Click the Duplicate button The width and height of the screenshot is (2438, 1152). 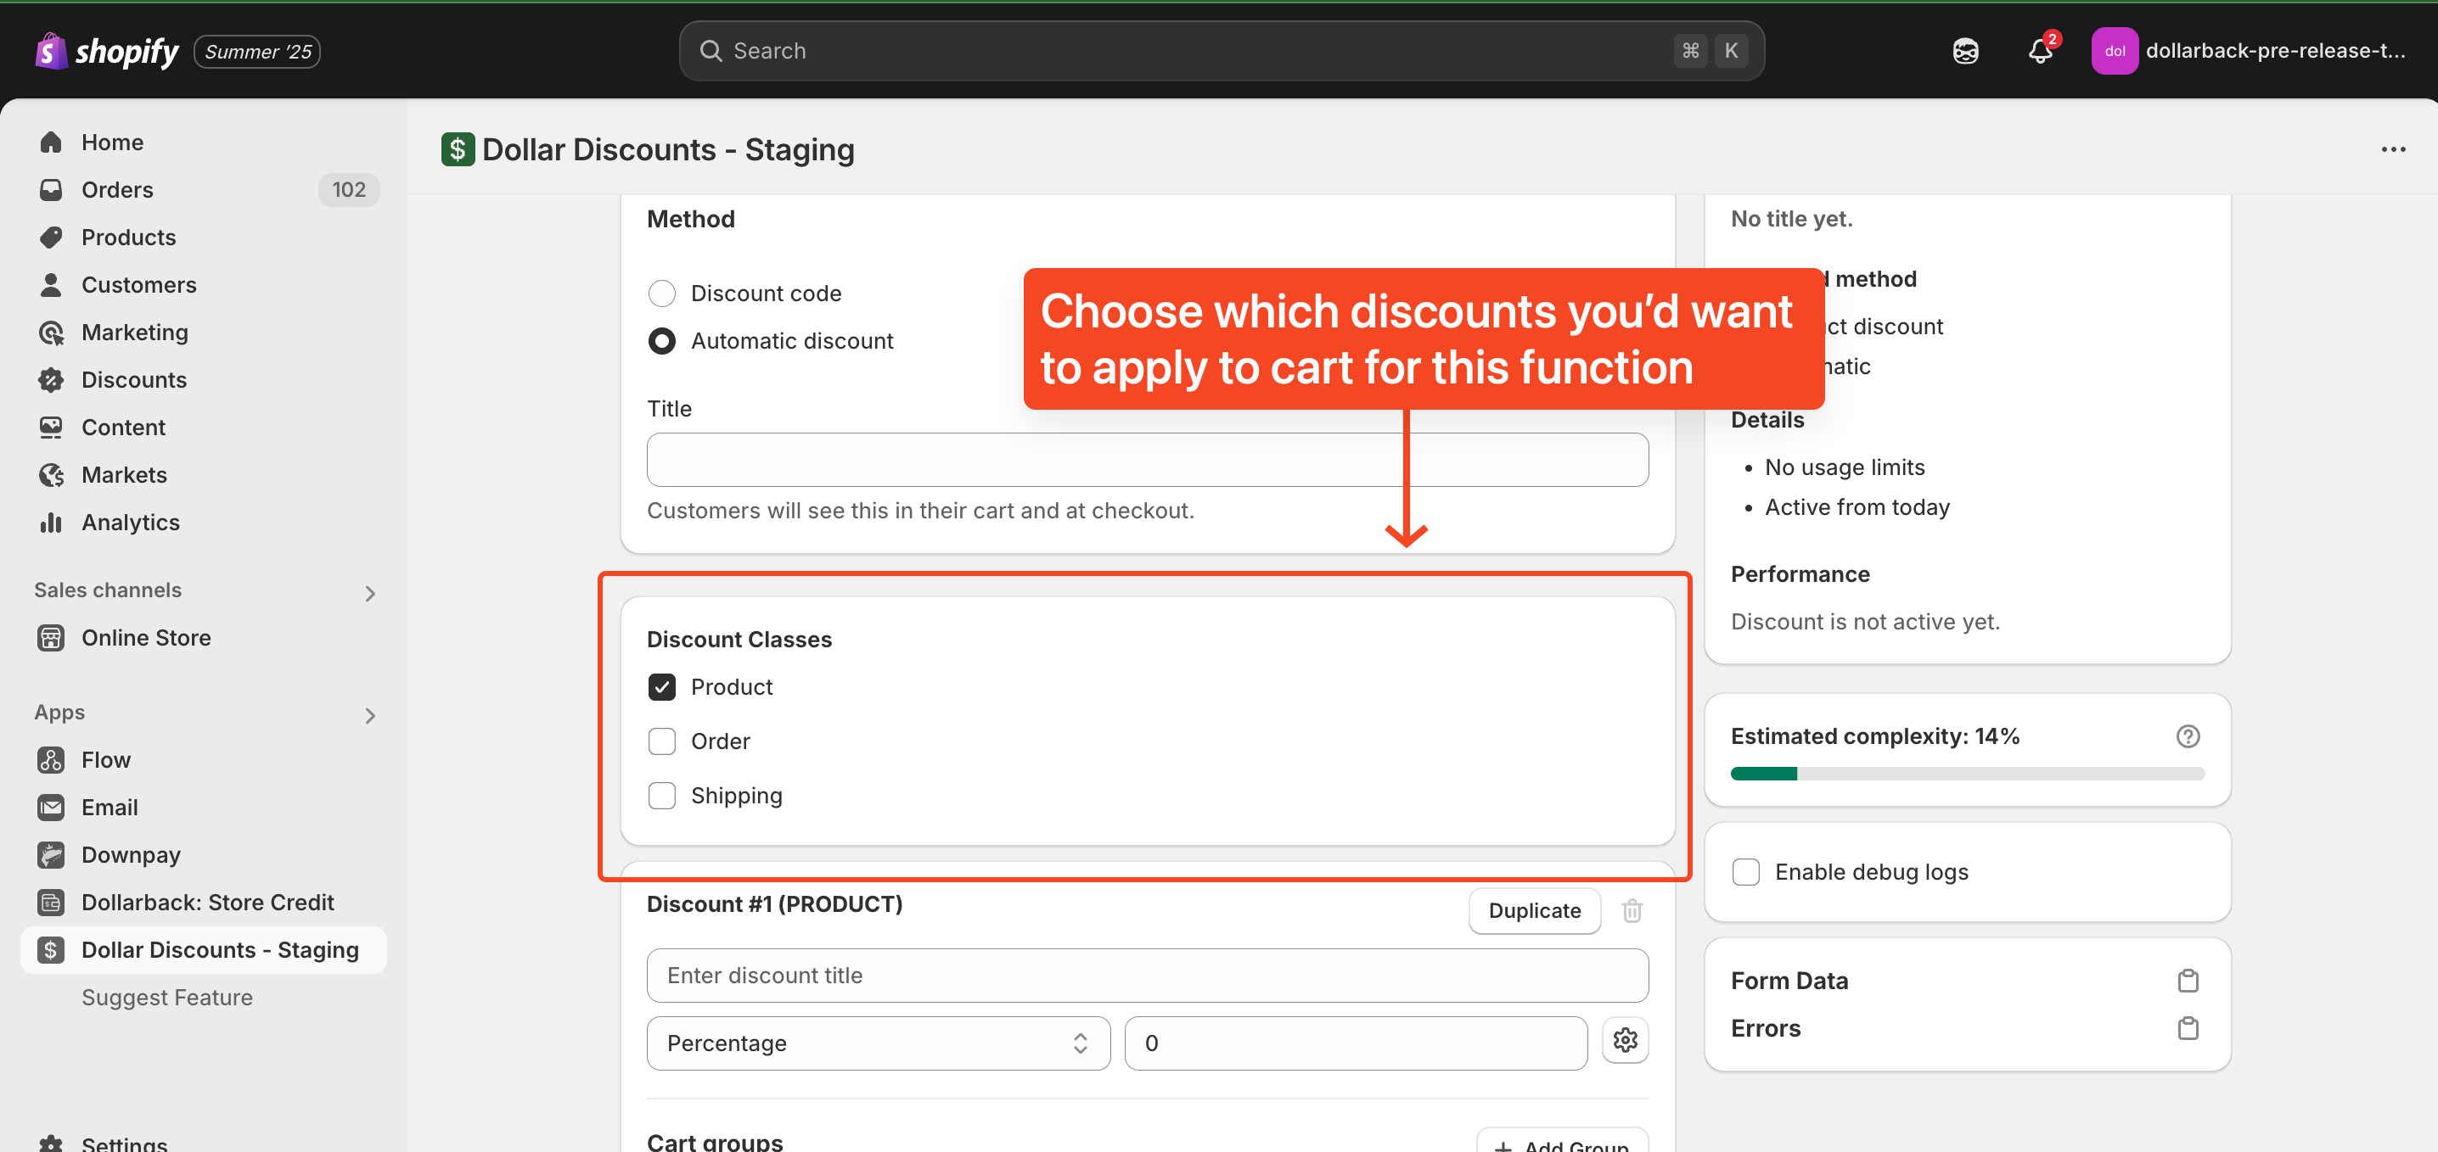pos(1533,910)
